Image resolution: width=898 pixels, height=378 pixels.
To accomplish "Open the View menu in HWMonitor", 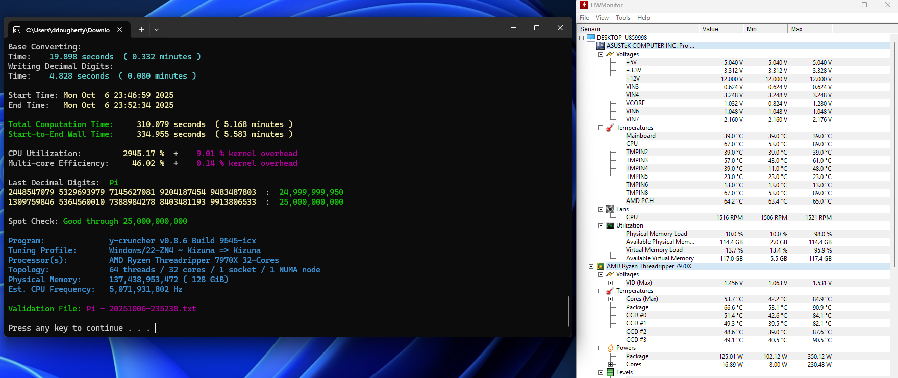I will [x=602, y=18].
